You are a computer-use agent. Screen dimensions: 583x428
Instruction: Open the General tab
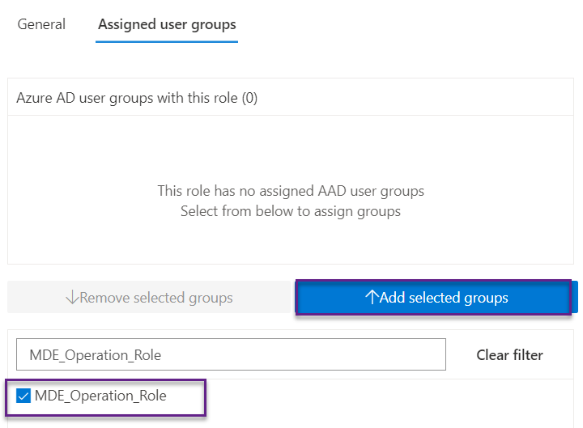(41, 24)
